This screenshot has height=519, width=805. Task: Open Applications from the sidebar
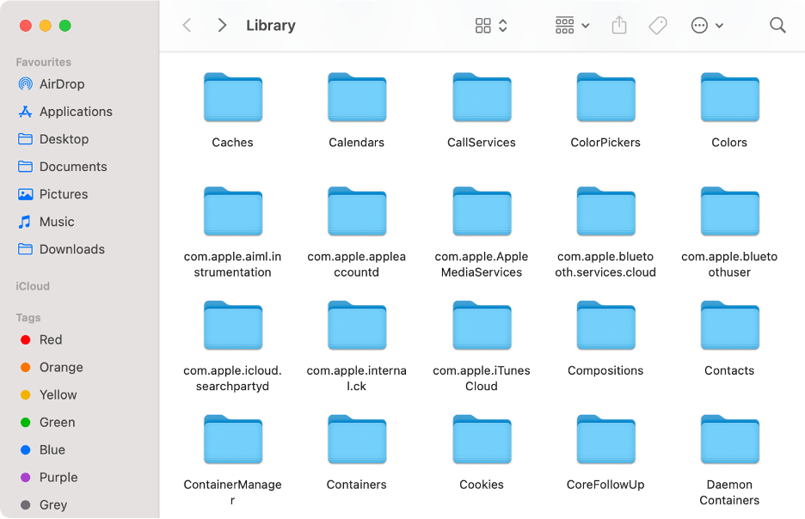pyautogui.click(x=65, y=112)
